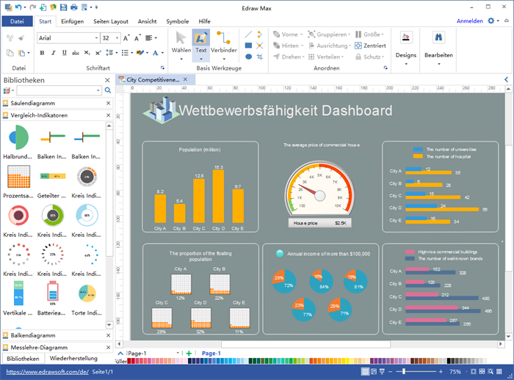Click the Anmelden sign-in link
The width and height of the screenshot is (514, 380).
469,21
